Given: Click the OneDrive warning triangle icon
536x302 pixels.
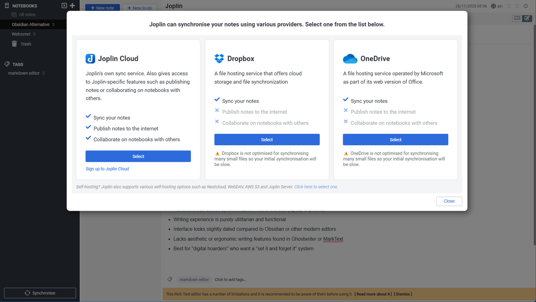Looking at the screenshot, I should [x=346, y=154].
